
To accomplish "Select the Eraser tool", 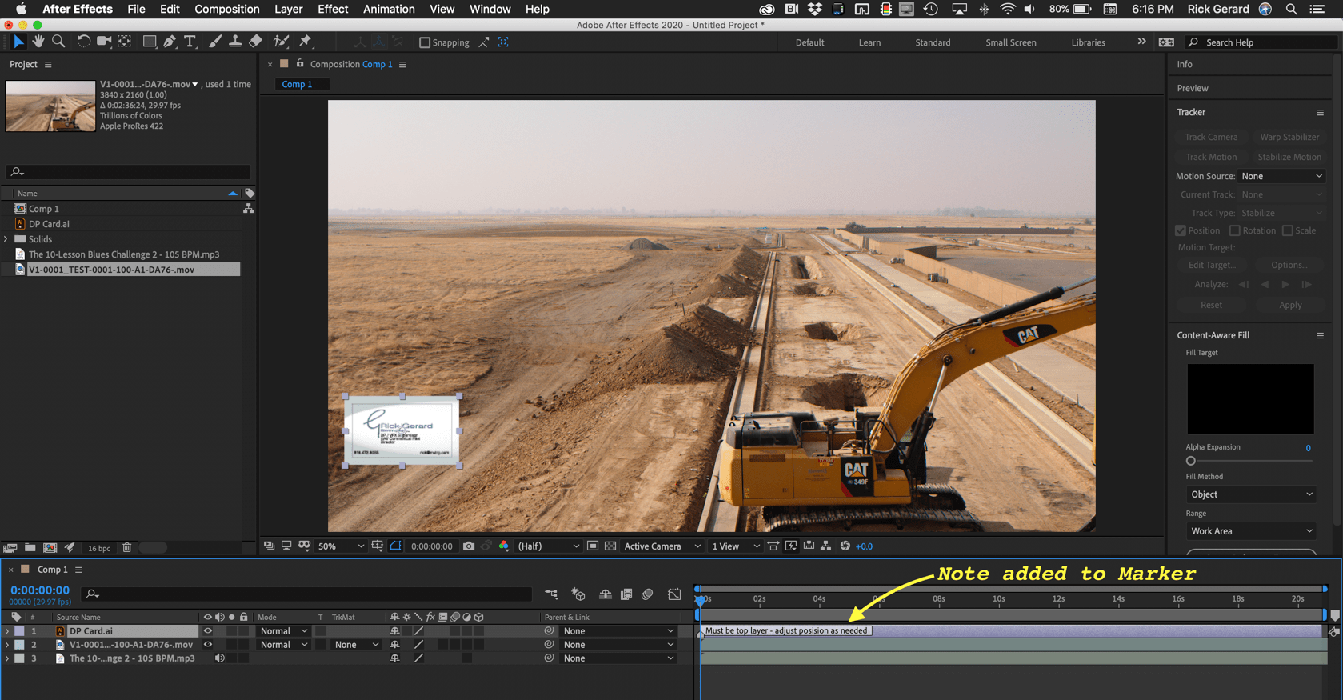I will coord(256,42).
